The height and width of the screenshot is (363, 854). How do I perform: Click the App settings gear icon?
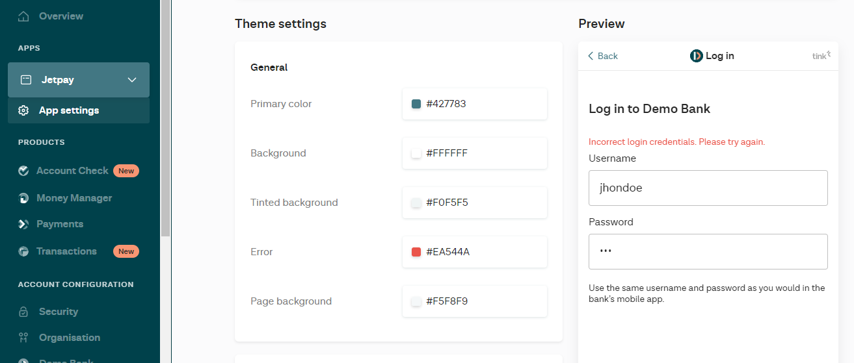(24, 110)
